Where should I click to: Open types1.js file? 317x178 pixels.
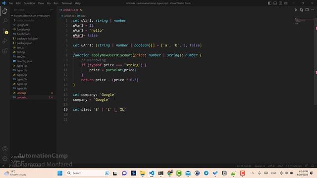pos(22,66)
